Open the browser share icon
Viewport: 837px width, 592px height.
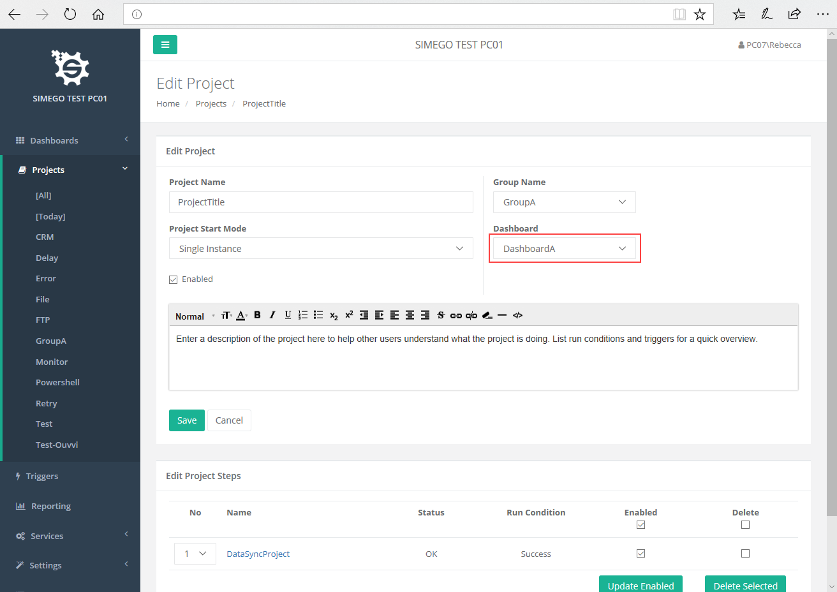click(x=794, y=14)
